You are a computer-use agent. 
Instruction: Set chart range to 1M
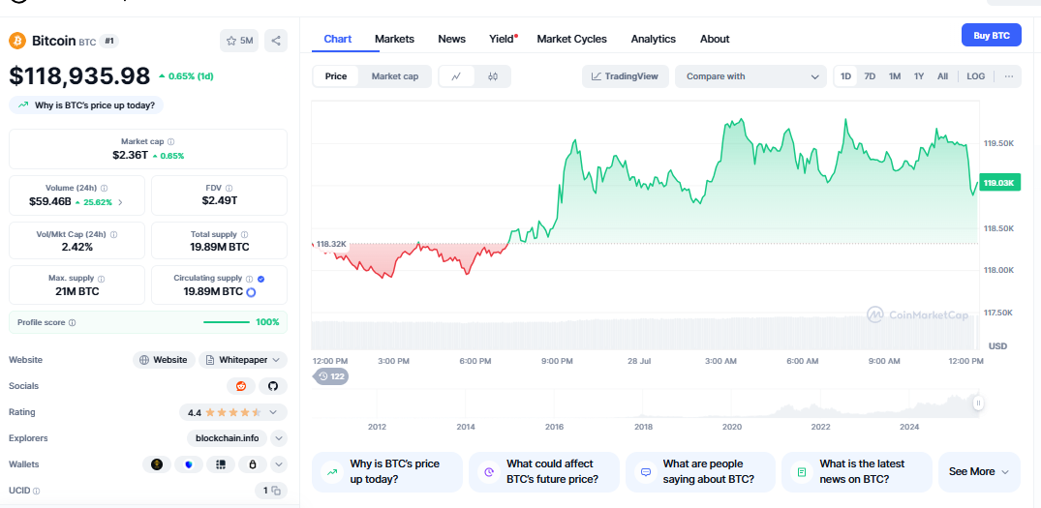tap(894, 76)
